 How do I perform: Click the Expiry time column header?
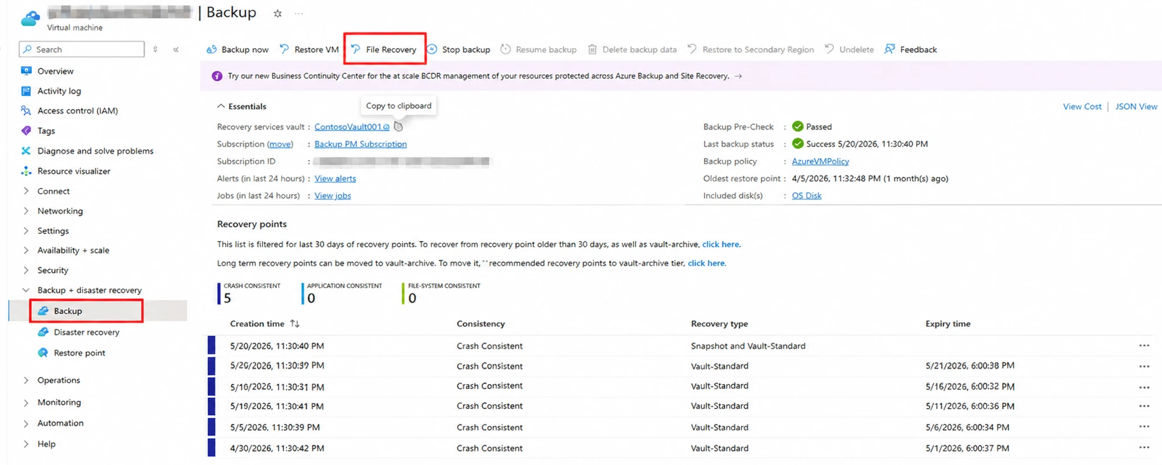pyautogui.click(x=948, y=324)
